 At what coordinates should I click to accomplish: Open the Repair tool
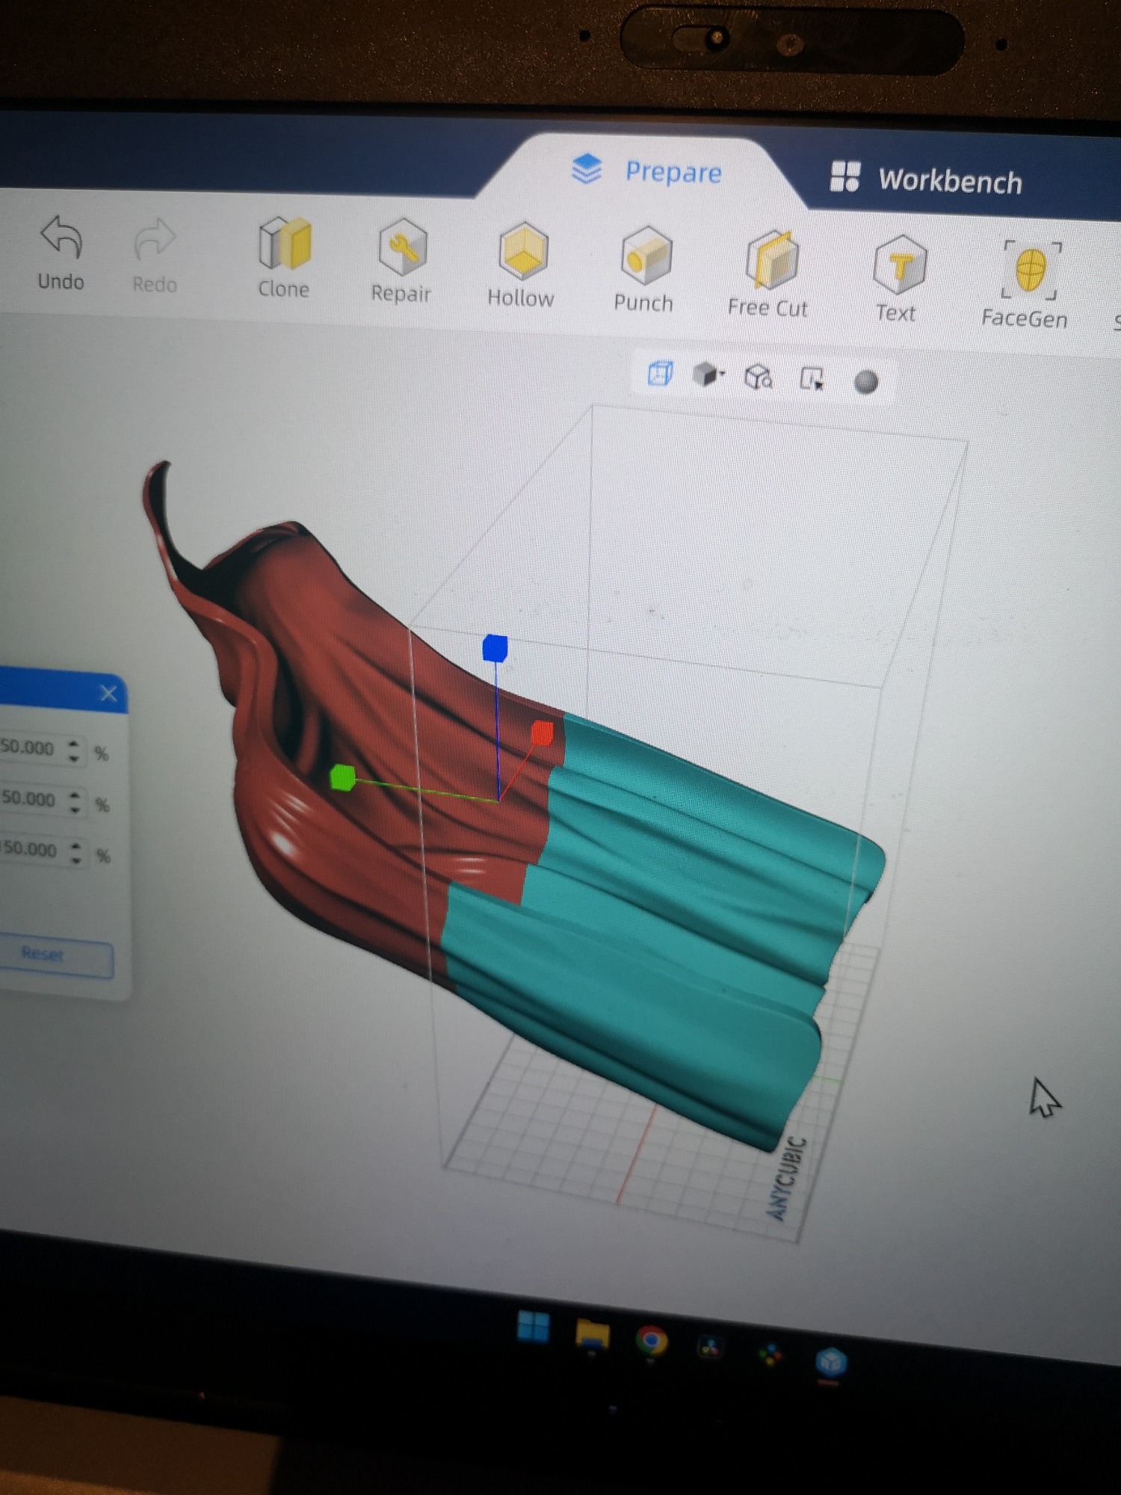pyautogui.click(x=402, y=248)
